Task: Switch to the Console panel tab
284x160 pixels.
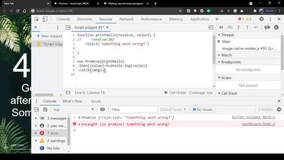Action: 63,19
